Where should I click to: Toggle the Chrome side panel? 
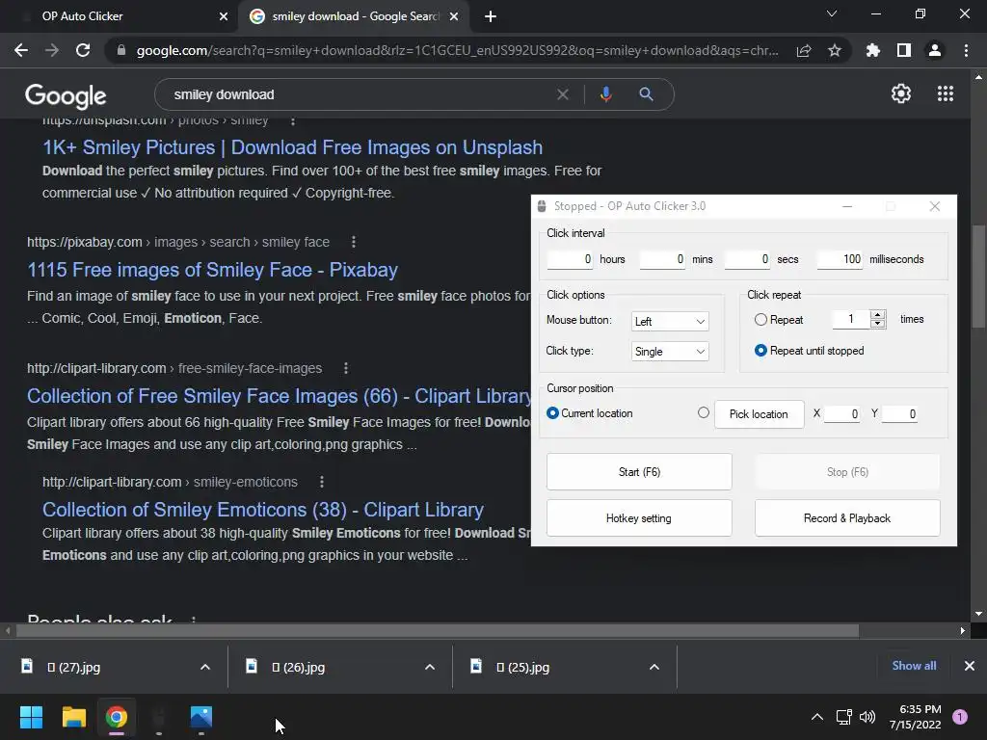pyautogui.click(x=904, y=50)
